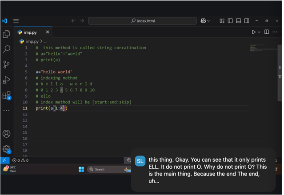Click the Windows taskbar Search box
This screenshot has width=284, height=195.
click(109, 169)
